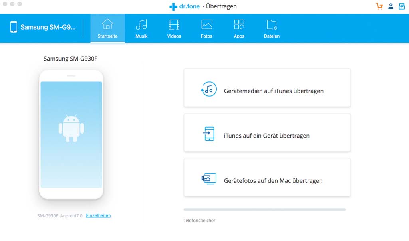409x241 pixels.
Task: Open the account profile icon
Action: point(391,6)
